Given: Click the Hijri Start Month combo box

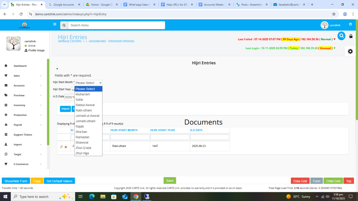Looking at the screenshot, I should click(88, 83).
